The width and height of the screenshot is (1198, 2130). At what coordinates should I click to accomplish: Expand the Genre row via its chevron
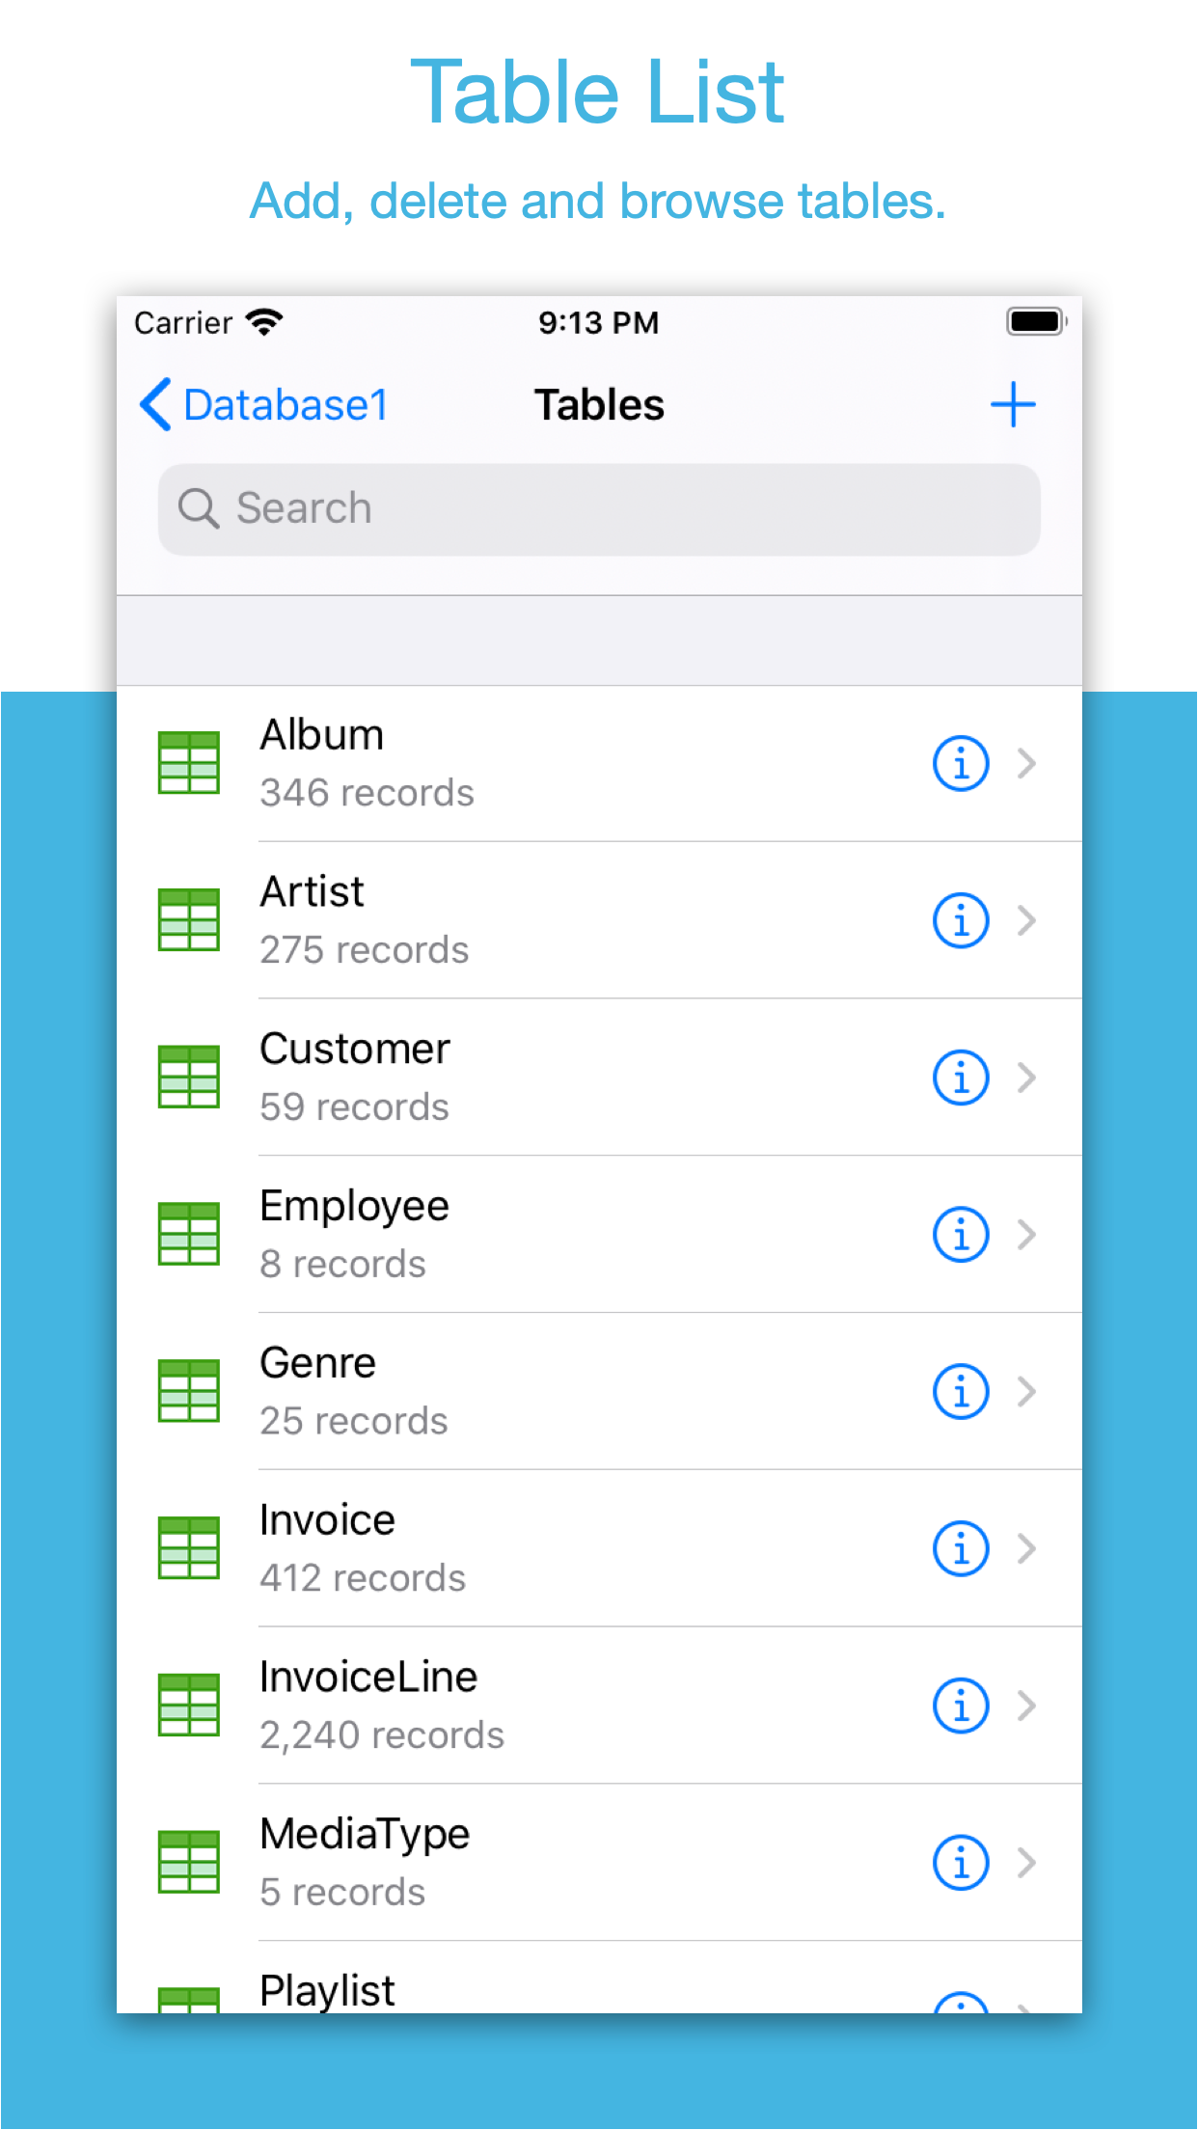[x=1027, y=1391]
